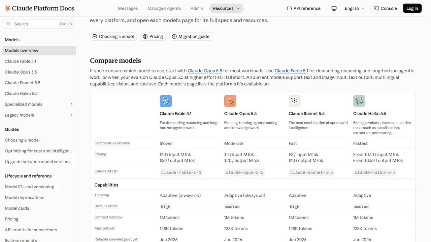Open the Managed Agents tab
The width and height of the screenshot is (431, 242).
click(x=164, y=8)
